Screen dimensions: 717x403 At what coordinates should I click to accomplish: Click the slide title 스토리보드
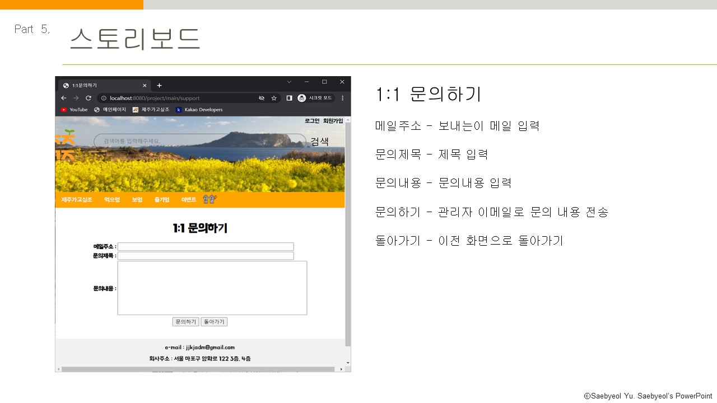pos(135,39)
